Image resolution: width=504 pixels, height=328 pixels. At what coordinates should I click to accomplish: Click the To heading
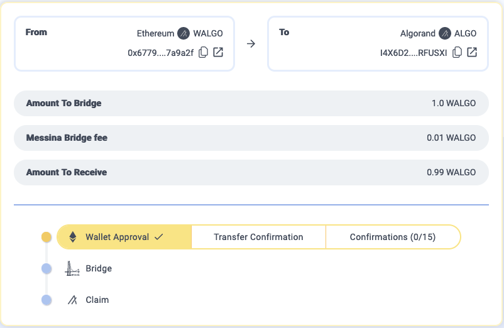pyautogui.click(x=284, y=32)
